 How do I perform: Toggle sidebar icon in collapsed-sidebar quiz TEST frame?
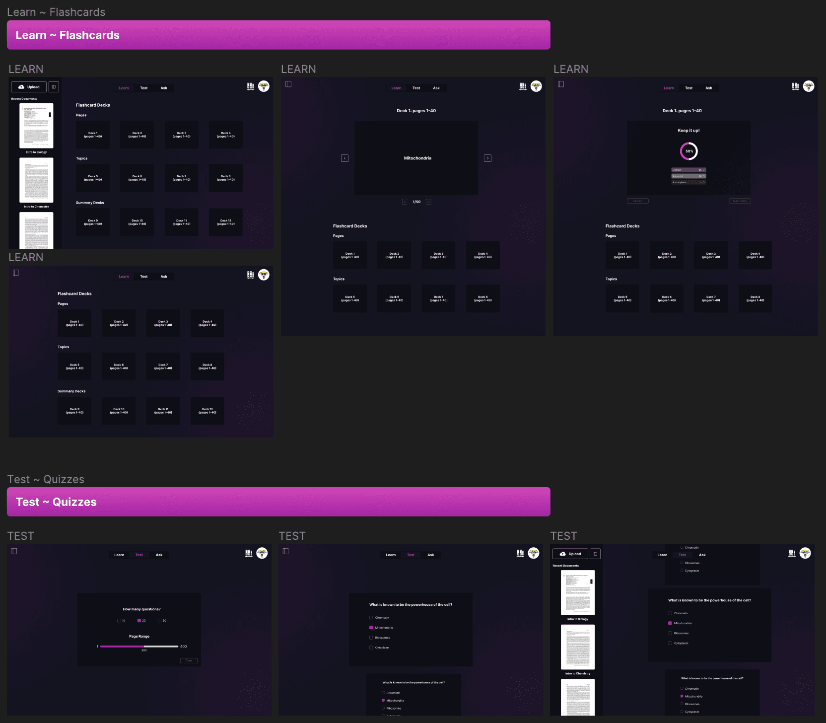(x=286, y=551)
